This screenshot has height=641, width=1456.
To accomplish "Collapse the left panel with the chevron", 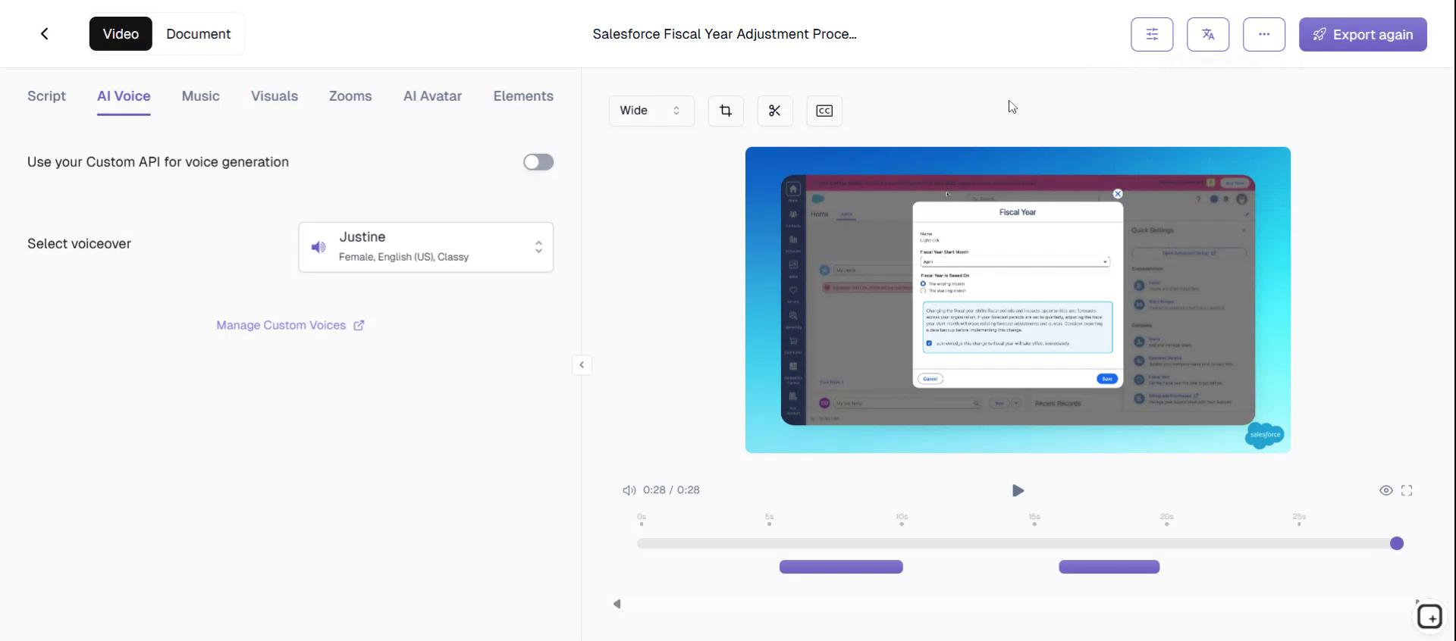I will [582, 365].
